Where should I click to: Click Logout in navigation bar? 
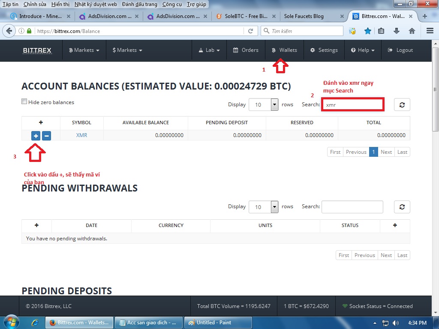pyautogui.click(x=400, y=50)
